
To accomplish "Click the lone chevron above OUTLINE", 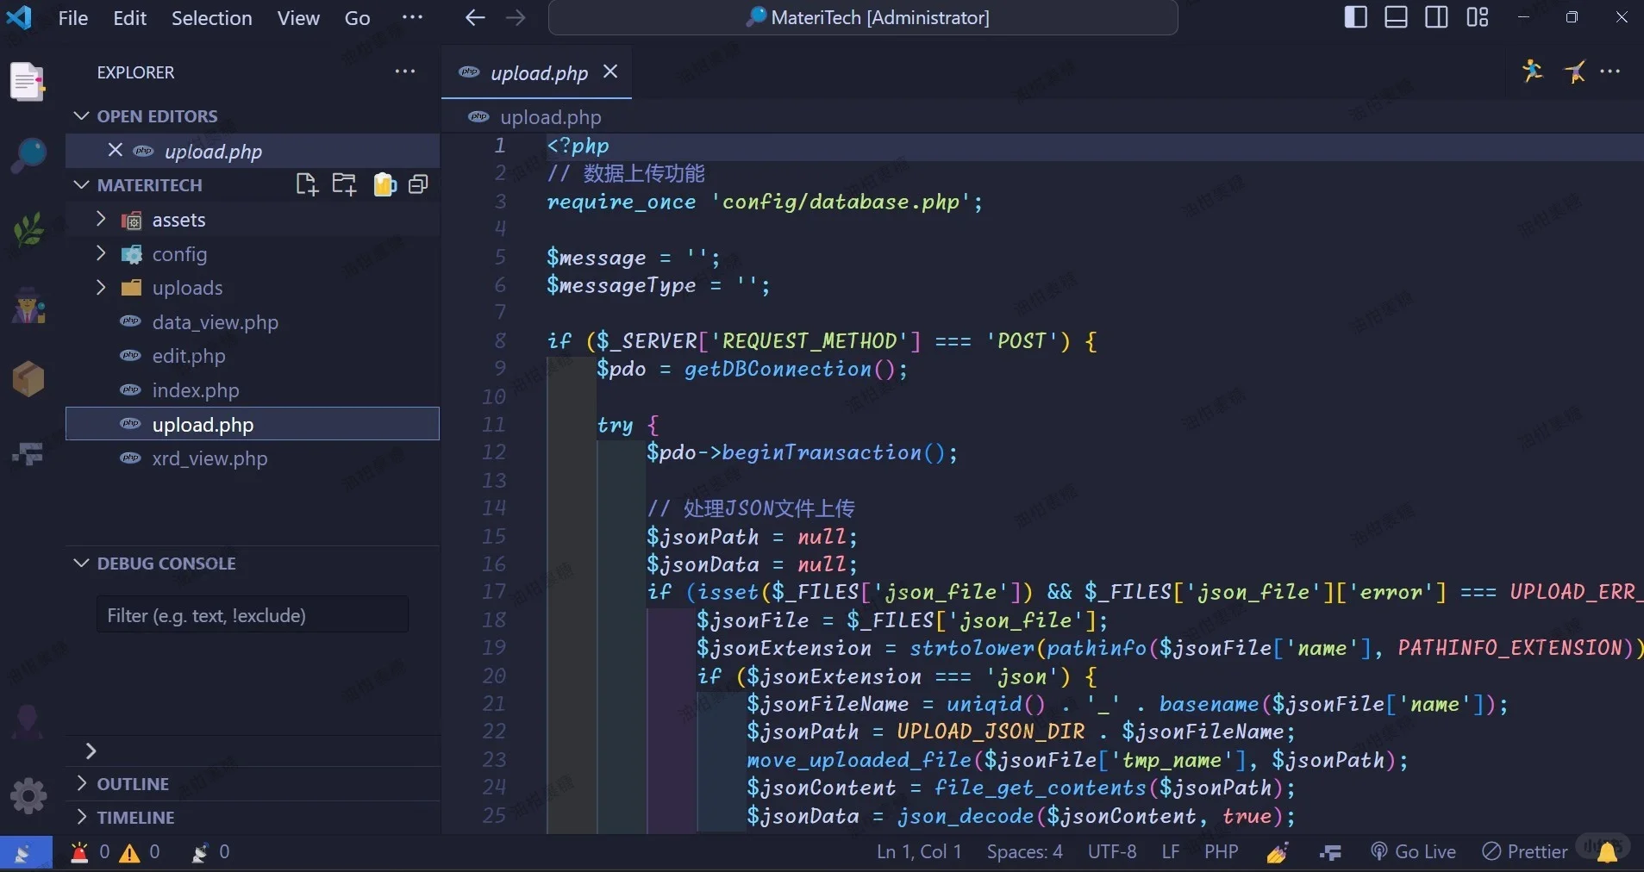I will [x=91, y=751].
